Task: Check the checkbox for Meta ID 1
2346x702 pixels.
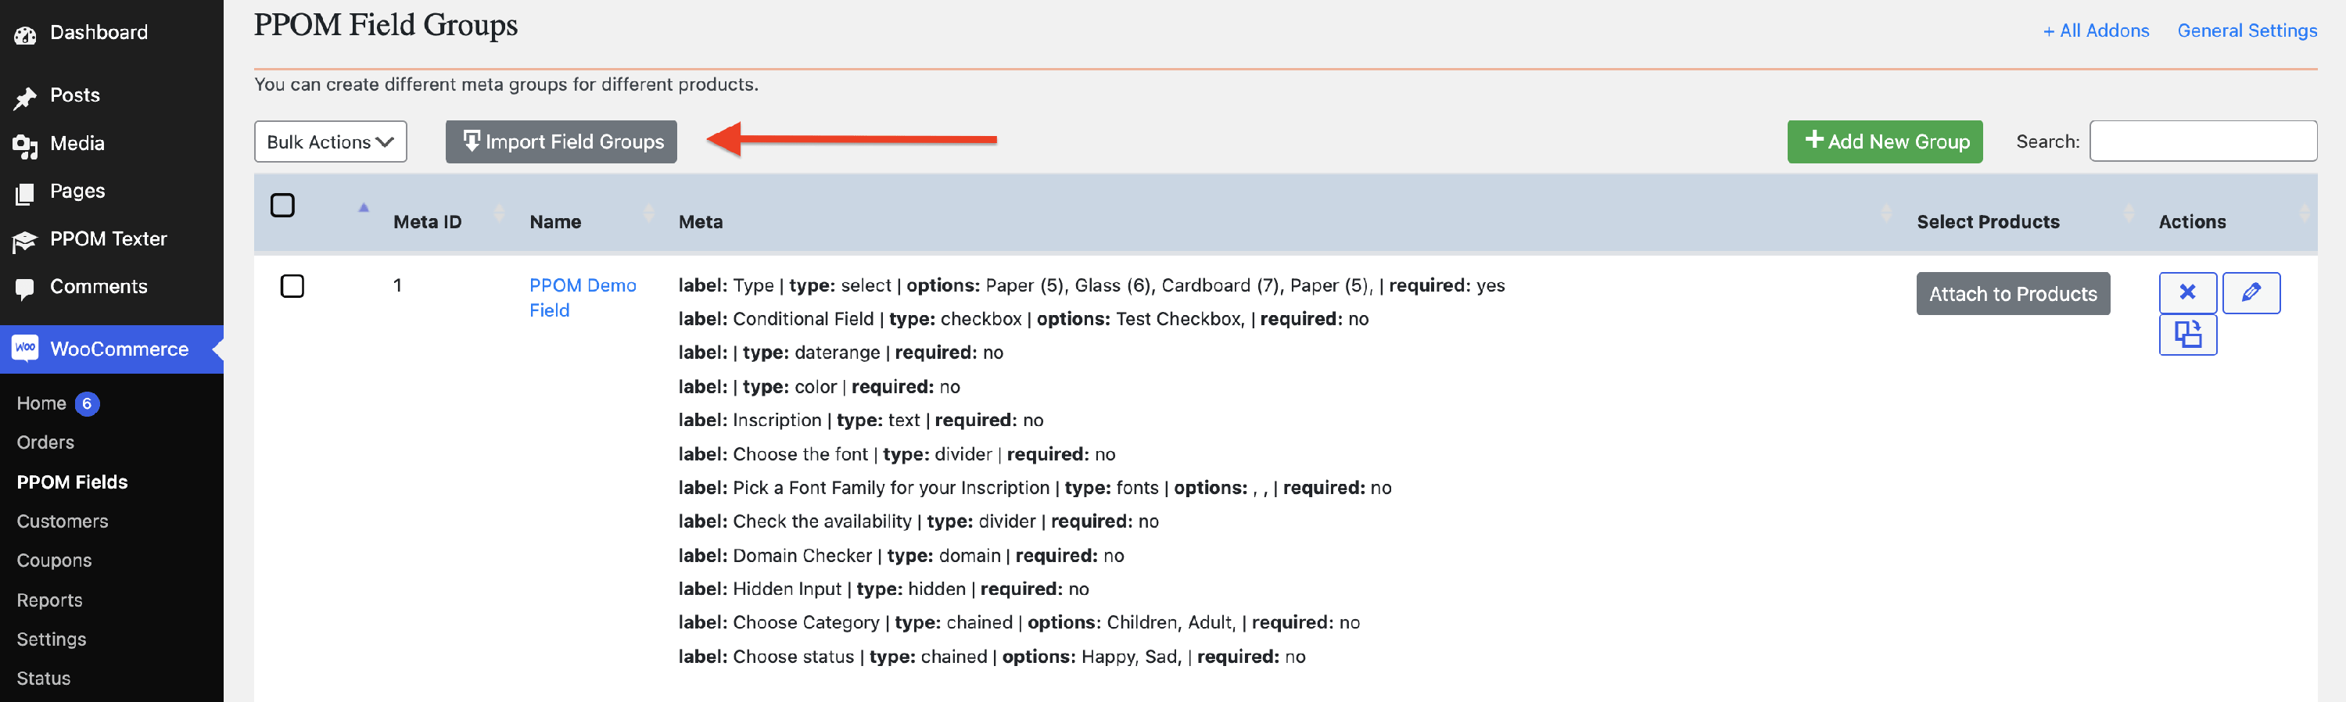Action: click(292, 286)
